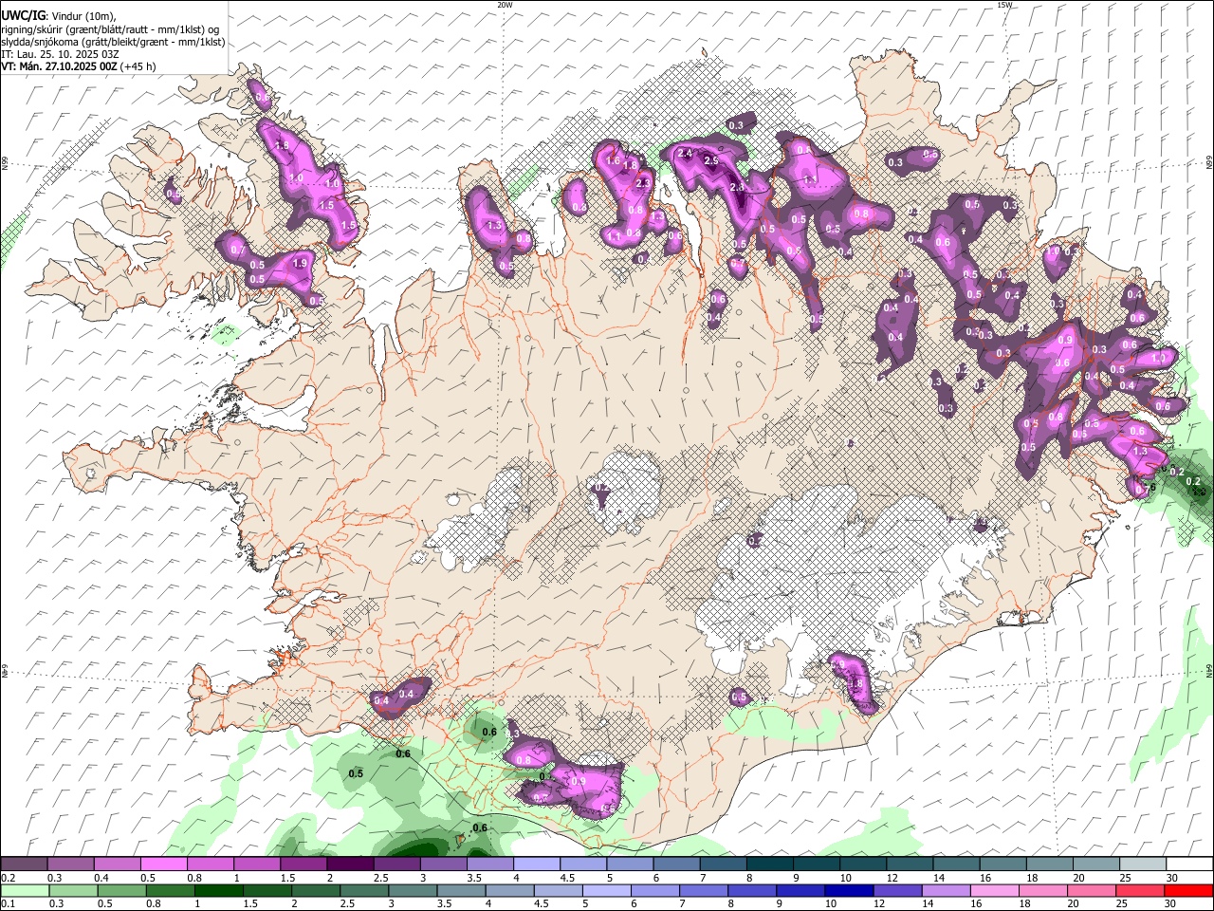
Task: Select the snow scale swatch labeled 0.8
Action: click(211, 865)
